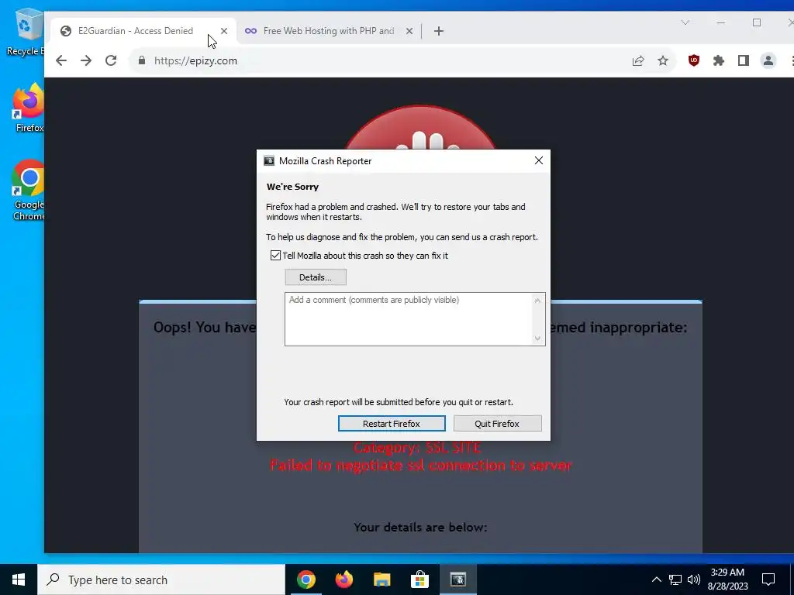794x595 pixels.
Task: Maximize the Chrome window
Action: tap(757, 22)
